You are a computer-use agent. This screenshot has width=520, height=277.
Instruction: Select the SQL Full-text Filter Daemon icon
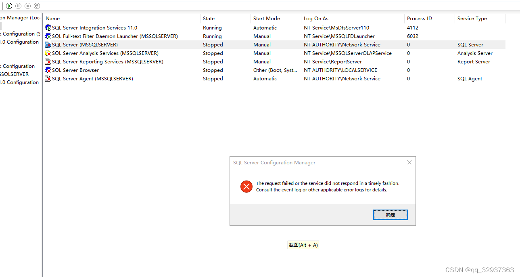(48, 36)
